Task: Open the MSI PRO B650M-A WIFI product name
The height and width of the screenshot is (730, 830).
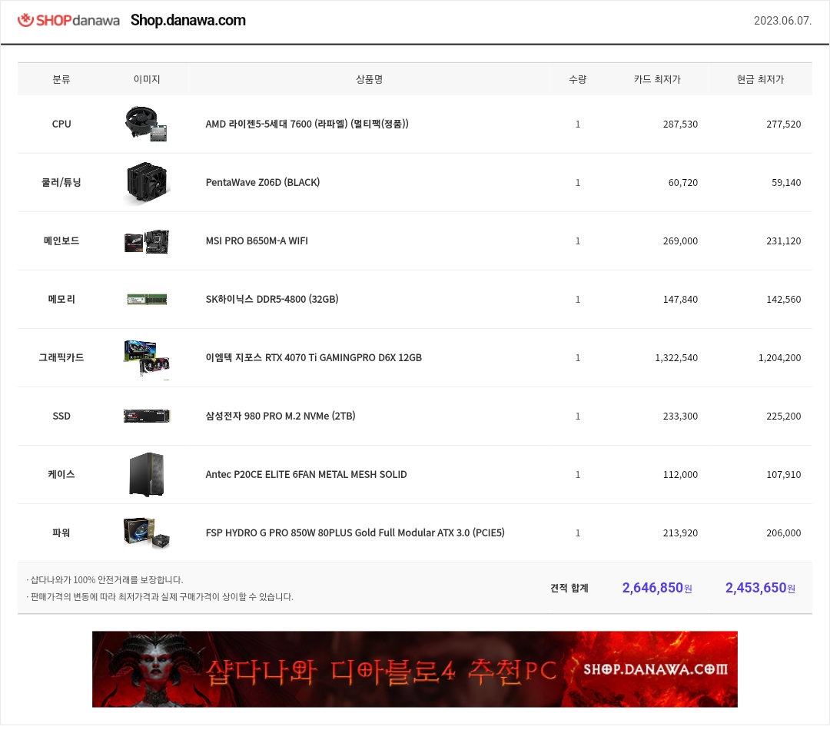Action: [257, 241]
